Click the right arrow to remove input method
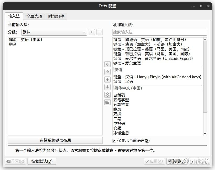Image resolution: width=215 pixels, height=170 pixels. [x=107, y=72]
